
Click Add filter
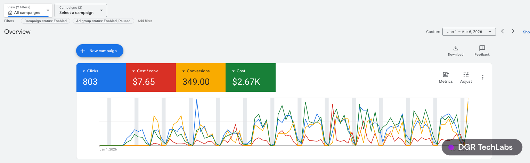point(145,21)
